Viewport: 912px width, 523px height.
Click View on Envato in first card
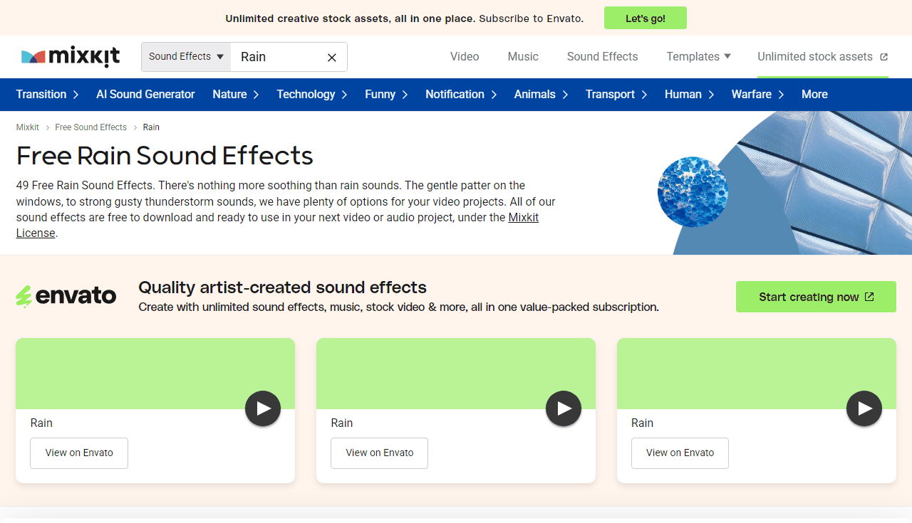pyautogui.click(x=79, y=453)
